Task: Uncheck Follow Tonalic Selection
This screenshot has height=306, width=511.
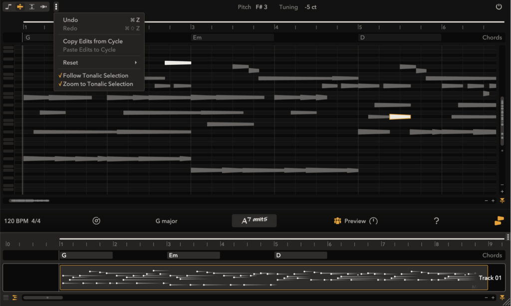Action: coord(95,76)
